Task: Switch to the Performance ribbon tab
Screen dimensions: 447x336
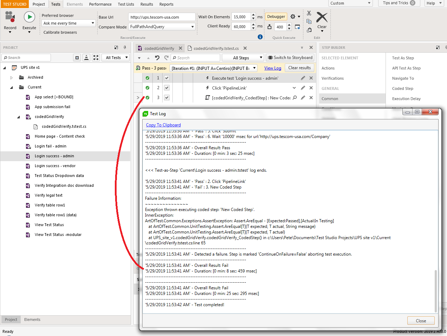Action: click(x=100, y=4)
